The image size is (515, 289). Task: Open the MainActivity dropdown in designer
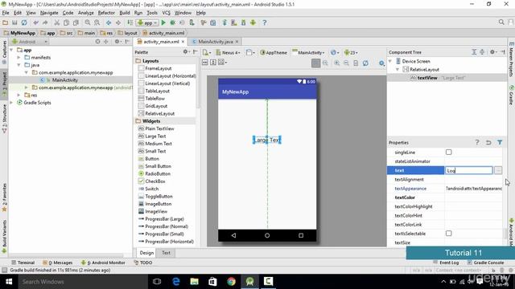(308, 52)
